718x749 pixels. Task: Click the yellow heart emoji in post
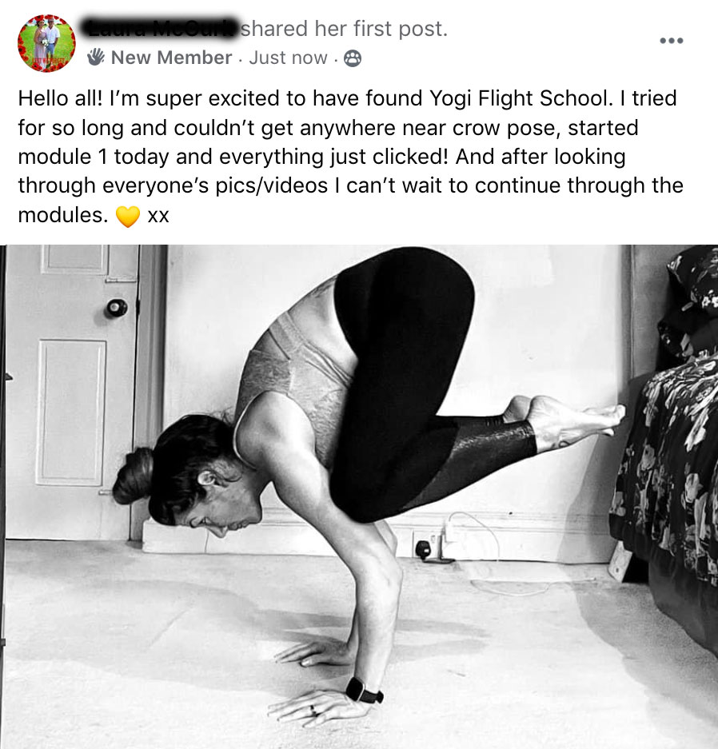(x=128, y=217)
